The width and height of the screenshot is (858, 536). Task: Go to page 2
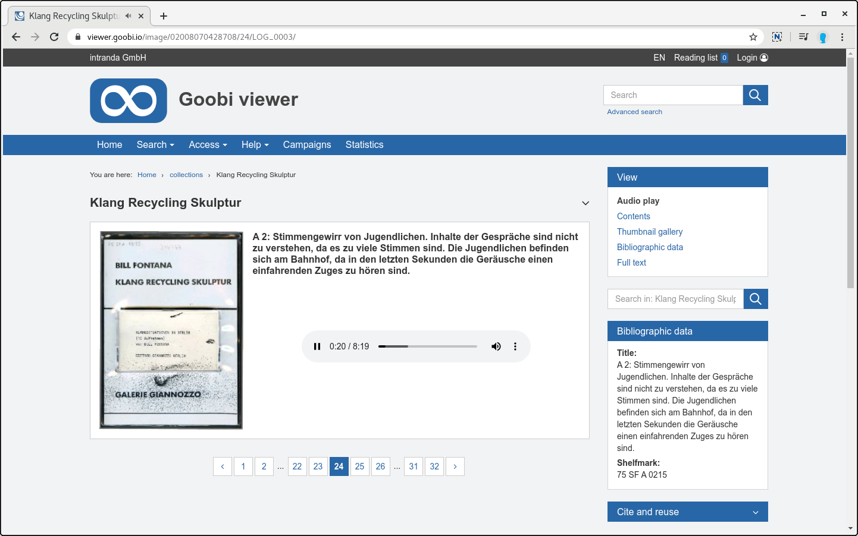[264, 466]
